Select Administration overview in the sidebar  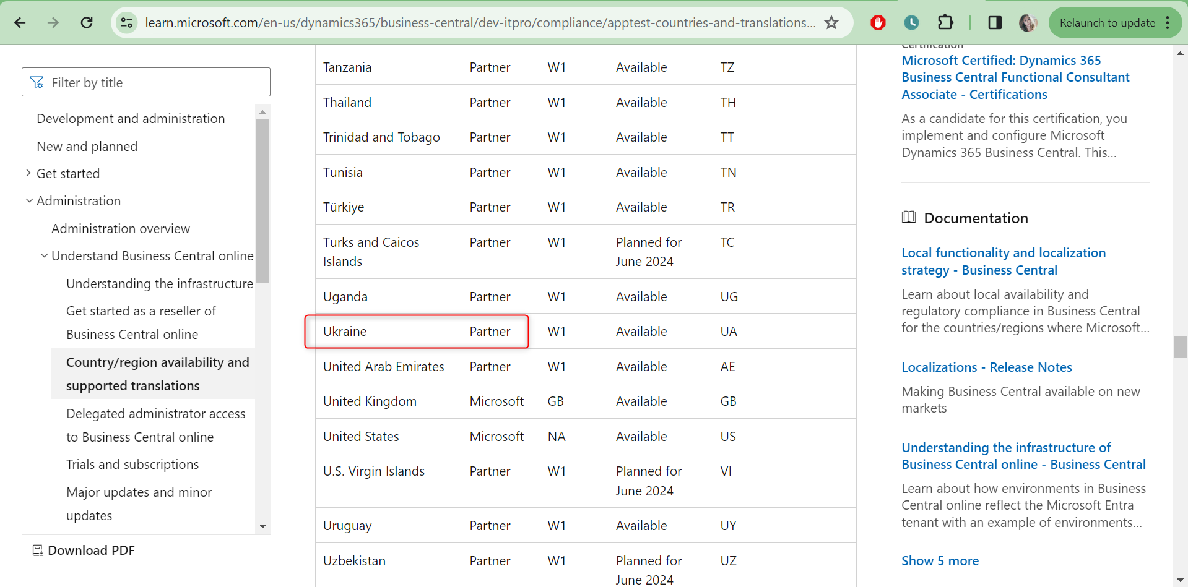[x=121, y=229]
